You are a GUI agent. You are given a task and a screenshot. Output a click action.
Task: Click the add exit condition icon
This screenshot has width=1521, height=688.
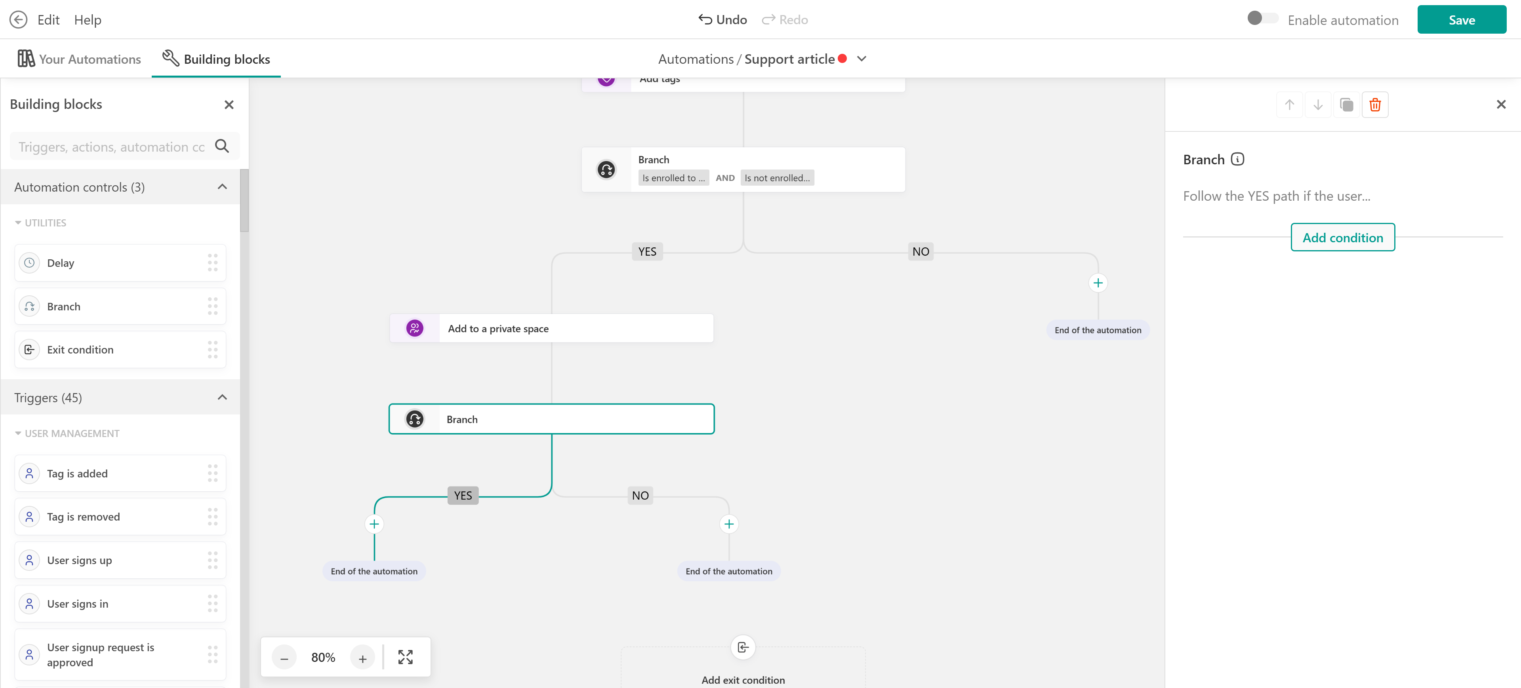pyautogui.click(x=743, y=647)
